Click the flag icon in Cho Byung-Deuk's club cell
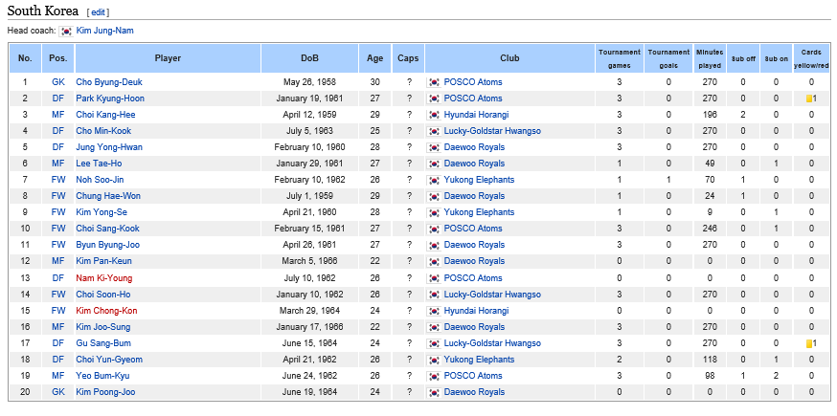The width and height of the screenshot is (837, 416). (x=435, y=82)
